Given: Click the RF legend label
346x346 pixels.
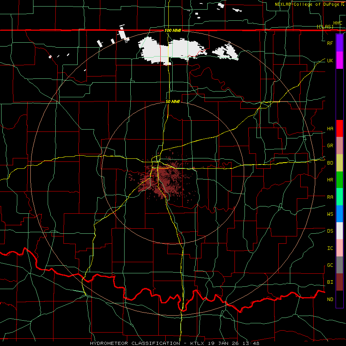Looking at the screenshot, I should 330,43.
